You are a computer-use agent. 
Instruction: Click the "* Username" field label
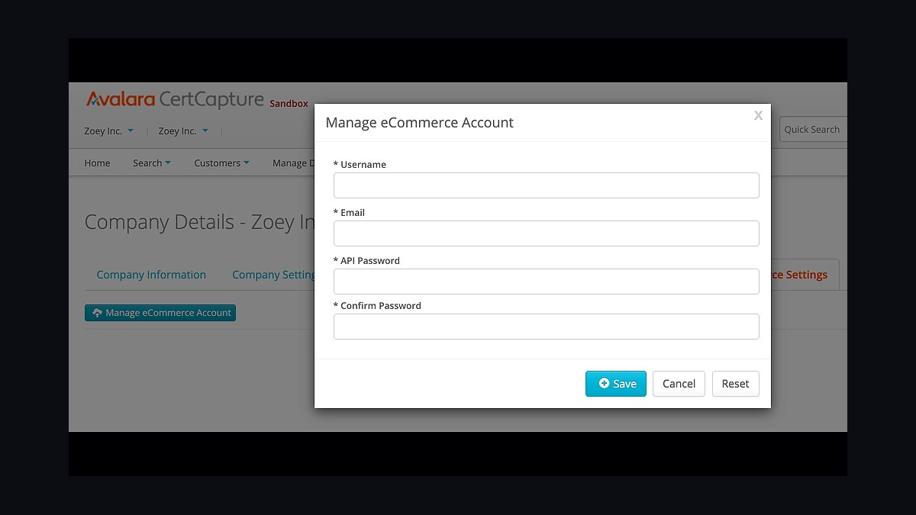pyautogui.click(x=360, y=165)
